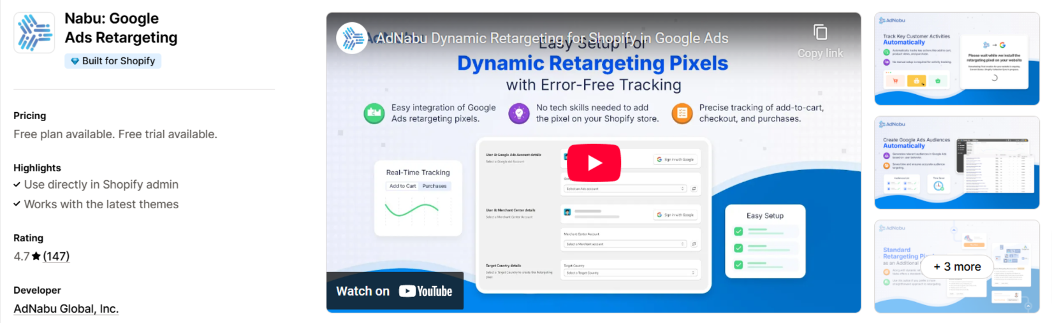Click the orange precise tracking icon in video
This screenshot has width=1052, height=323.
pos(682,113)
